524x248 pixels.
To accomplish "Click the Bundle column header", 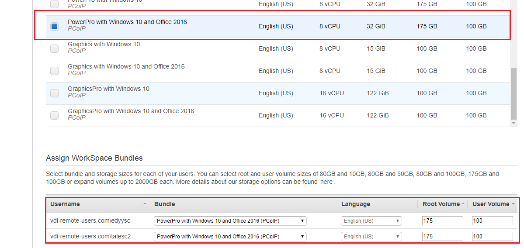I will coord(165,204).
